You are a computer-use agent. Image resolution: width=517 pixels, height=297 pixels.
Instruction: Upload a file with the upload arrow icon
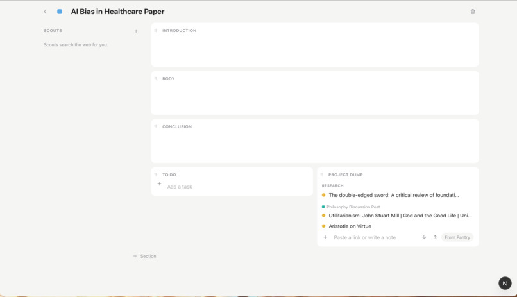tap(435, 237)
